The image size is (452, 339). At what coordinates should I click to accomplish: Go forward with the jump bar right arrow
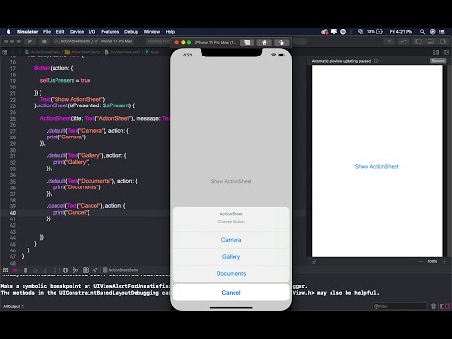(20, 52)
